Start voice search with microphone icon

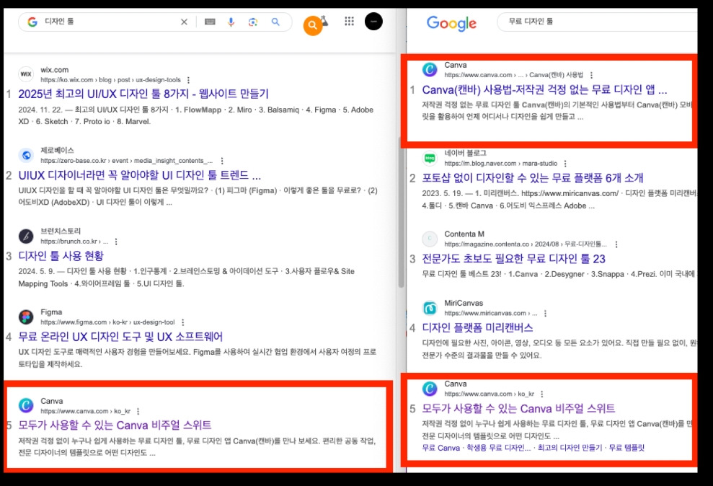[x=231, y=22]
